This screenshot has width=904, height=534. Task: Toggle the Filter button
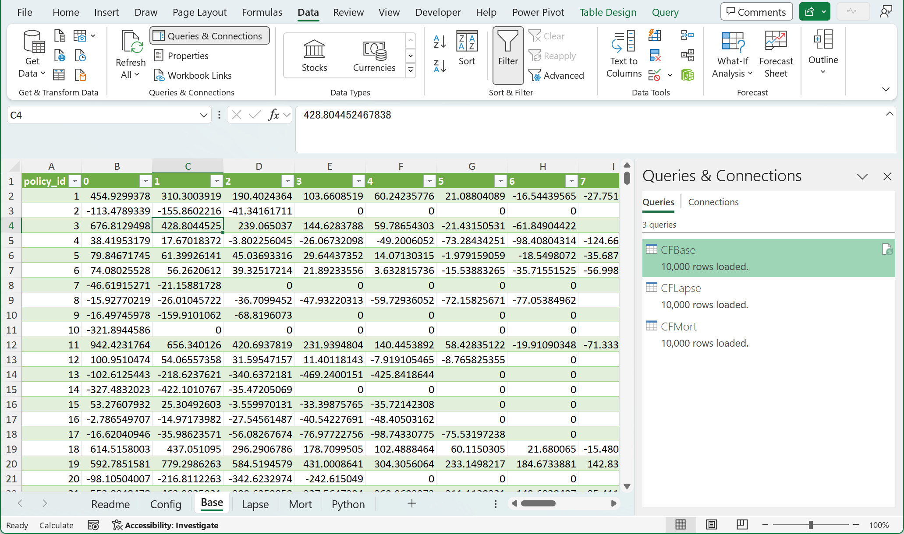coord(508,55)
